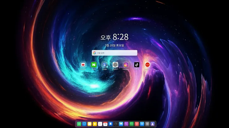Image resolution: width=229 pixels, height=128 pixels.
Task: Open the yellow star favorites icon
Action: 95,124
